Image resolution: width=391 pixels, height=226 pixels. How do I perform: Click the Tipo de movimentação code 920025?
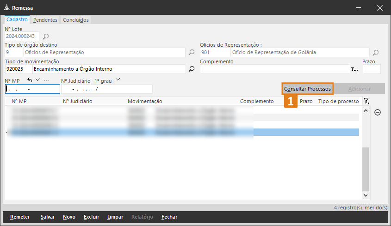click(x=19, y=69)
